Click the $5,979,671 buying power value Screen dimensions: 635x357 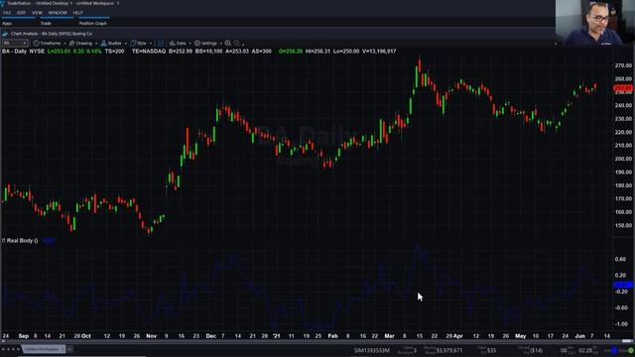pos(449,350)
